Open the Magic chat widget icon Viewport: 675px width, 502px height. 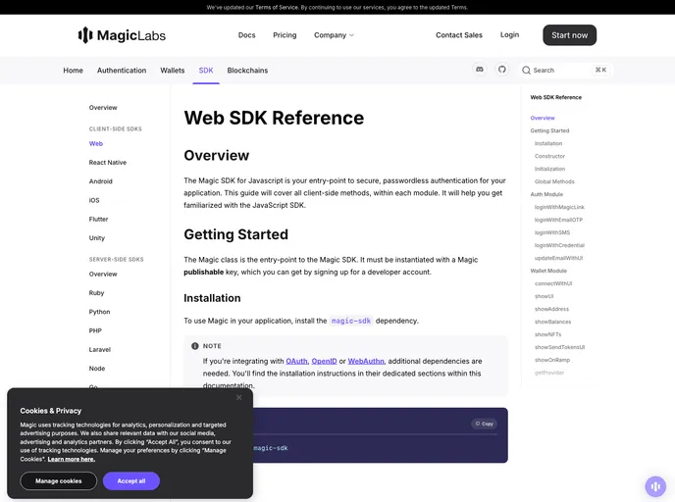click(x=655, y=486)
